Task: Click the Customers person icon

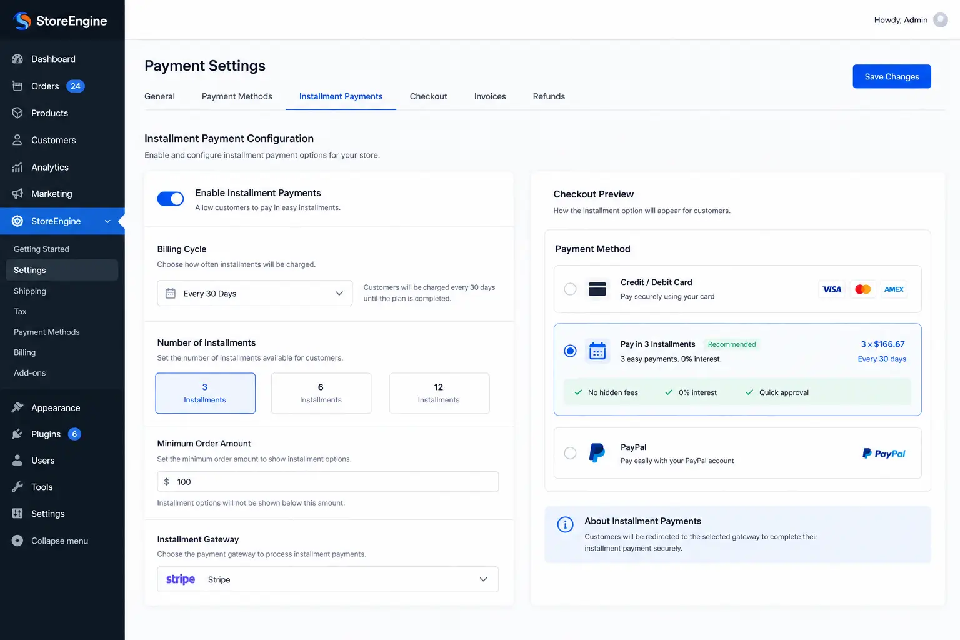Action: [x=17, y=140]
